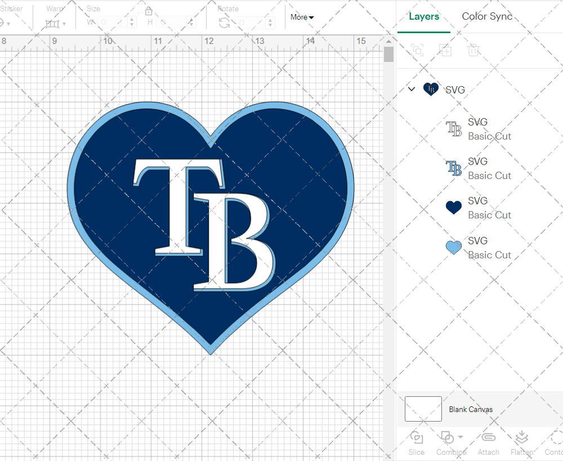Click the Group icon in Layers panel

tap(417, 50)
